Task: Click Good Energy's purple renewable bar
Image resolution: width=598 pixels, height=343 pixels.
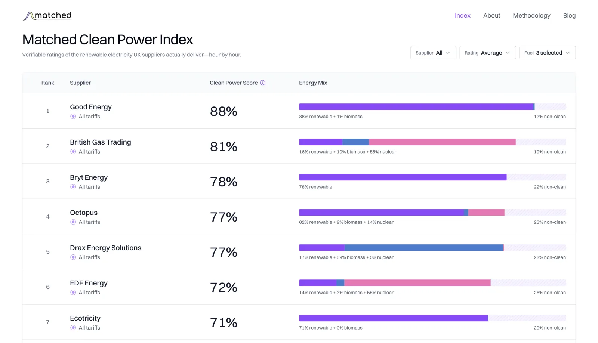Action: pyautogui.click(x=416, y=107)
